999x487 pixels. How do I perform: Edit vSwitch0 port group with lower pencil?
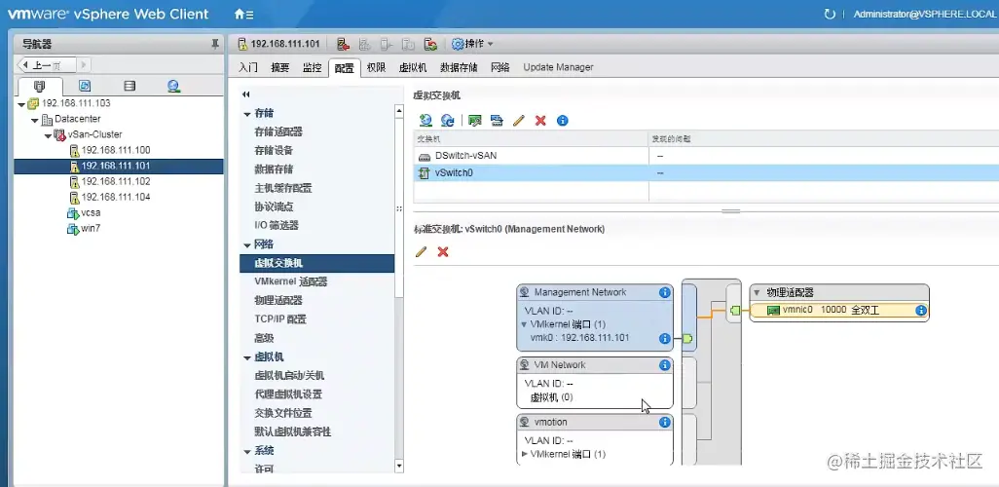[421, 252]
